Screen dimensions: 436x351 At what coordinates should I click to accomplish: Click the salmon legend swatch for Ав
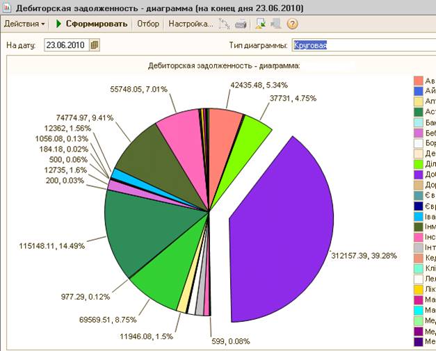click(419, 81)
